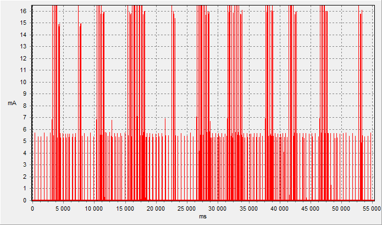Click the 20 000 ms x-axis label
The image size is (382, 225).
[x=156, y=208]
